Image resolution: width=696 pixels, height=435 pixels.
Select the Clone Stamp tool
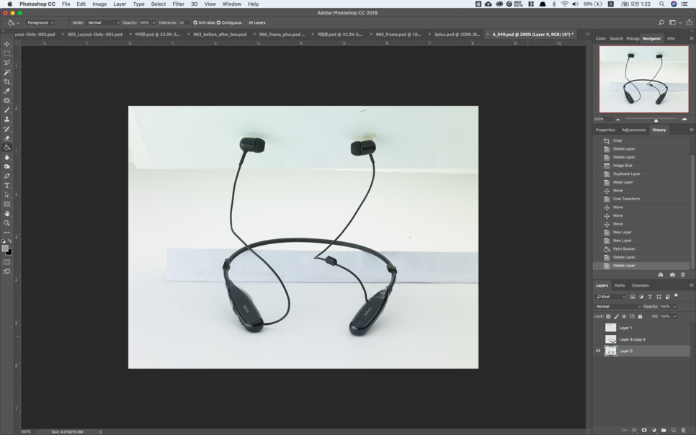pyautogui.click(x=6, y=120)
